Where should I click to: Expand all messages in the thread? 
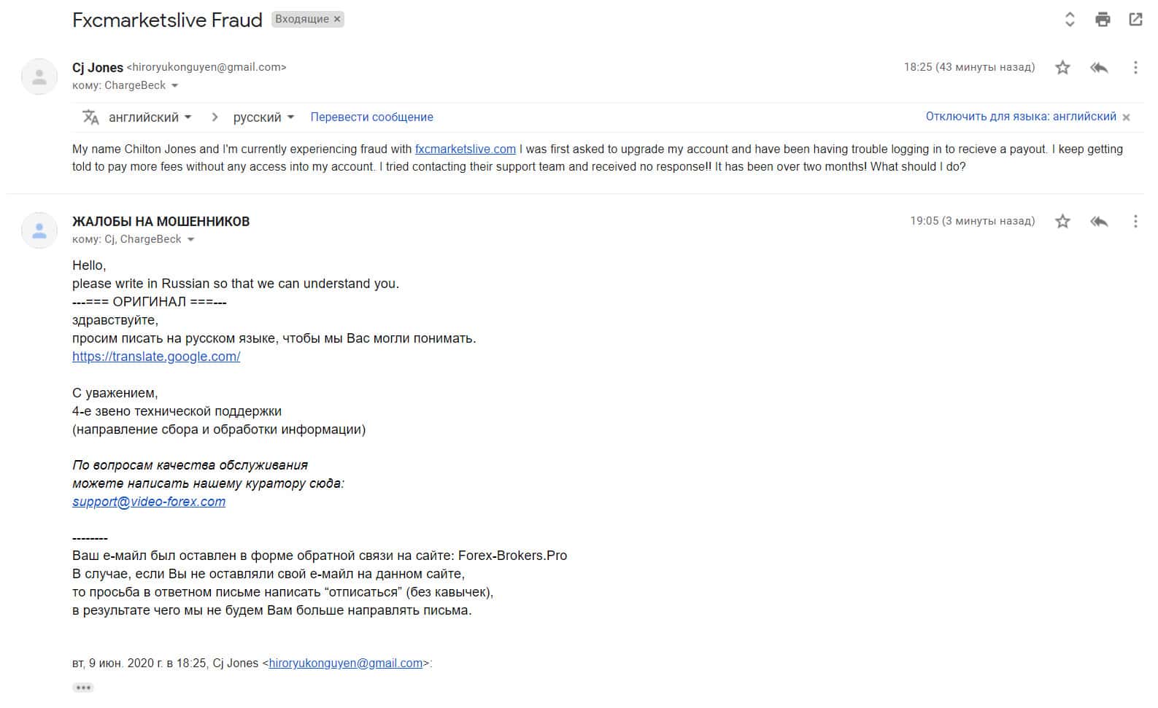pos(1070,20)
